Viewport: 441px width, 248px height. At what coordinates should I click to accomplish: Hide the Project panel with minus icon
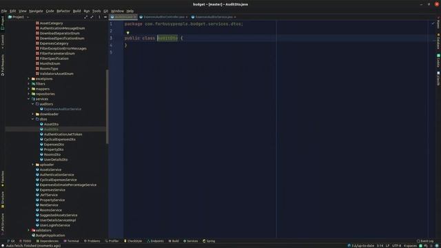pos(105,17)
